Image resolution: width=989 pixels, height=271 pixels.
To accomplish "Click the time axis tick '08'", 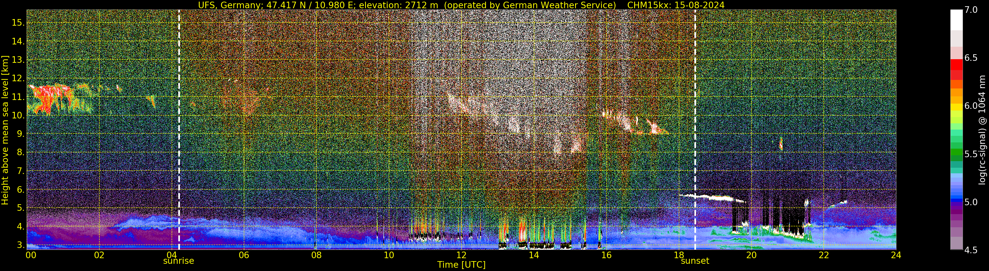I will tap(316, 255).
